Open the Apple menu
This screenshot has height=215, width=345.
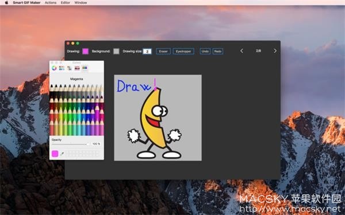click(6, 3)
